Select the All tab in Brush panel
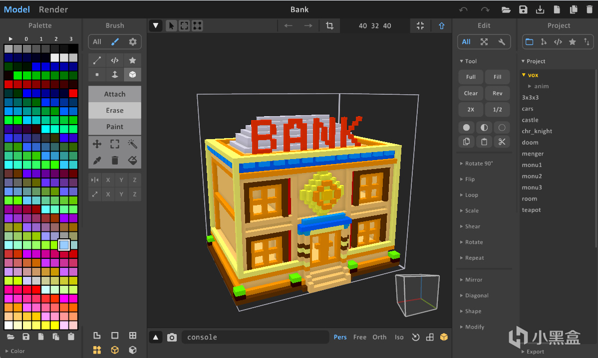Screen dimensions: 598x358 coord(97,42)
